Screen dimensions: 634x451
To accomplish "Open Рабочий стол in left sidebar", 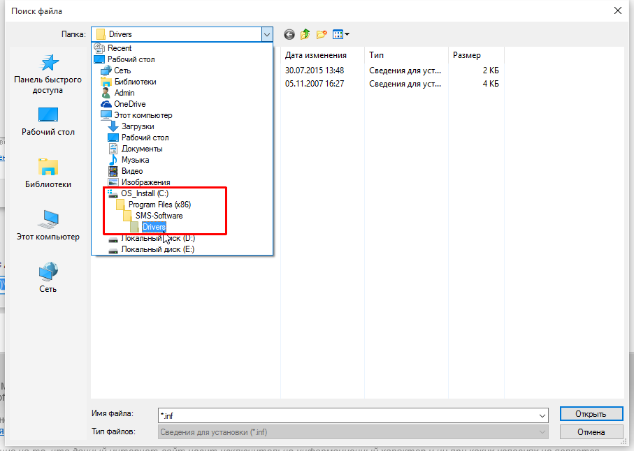I will point(48,121).
